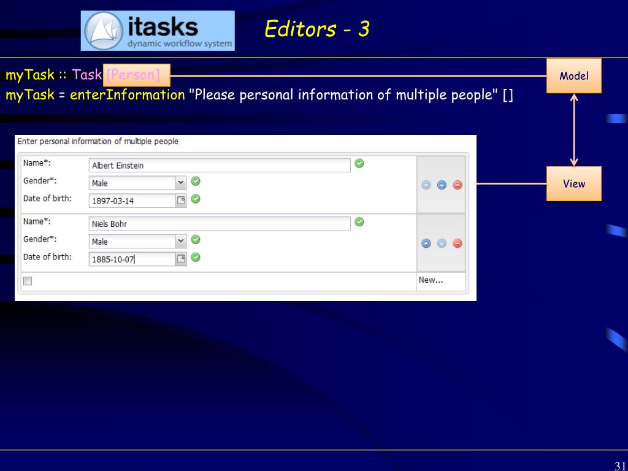Click the New... entry label
This screenshot has height=471, width=628.
pos(431,280)
